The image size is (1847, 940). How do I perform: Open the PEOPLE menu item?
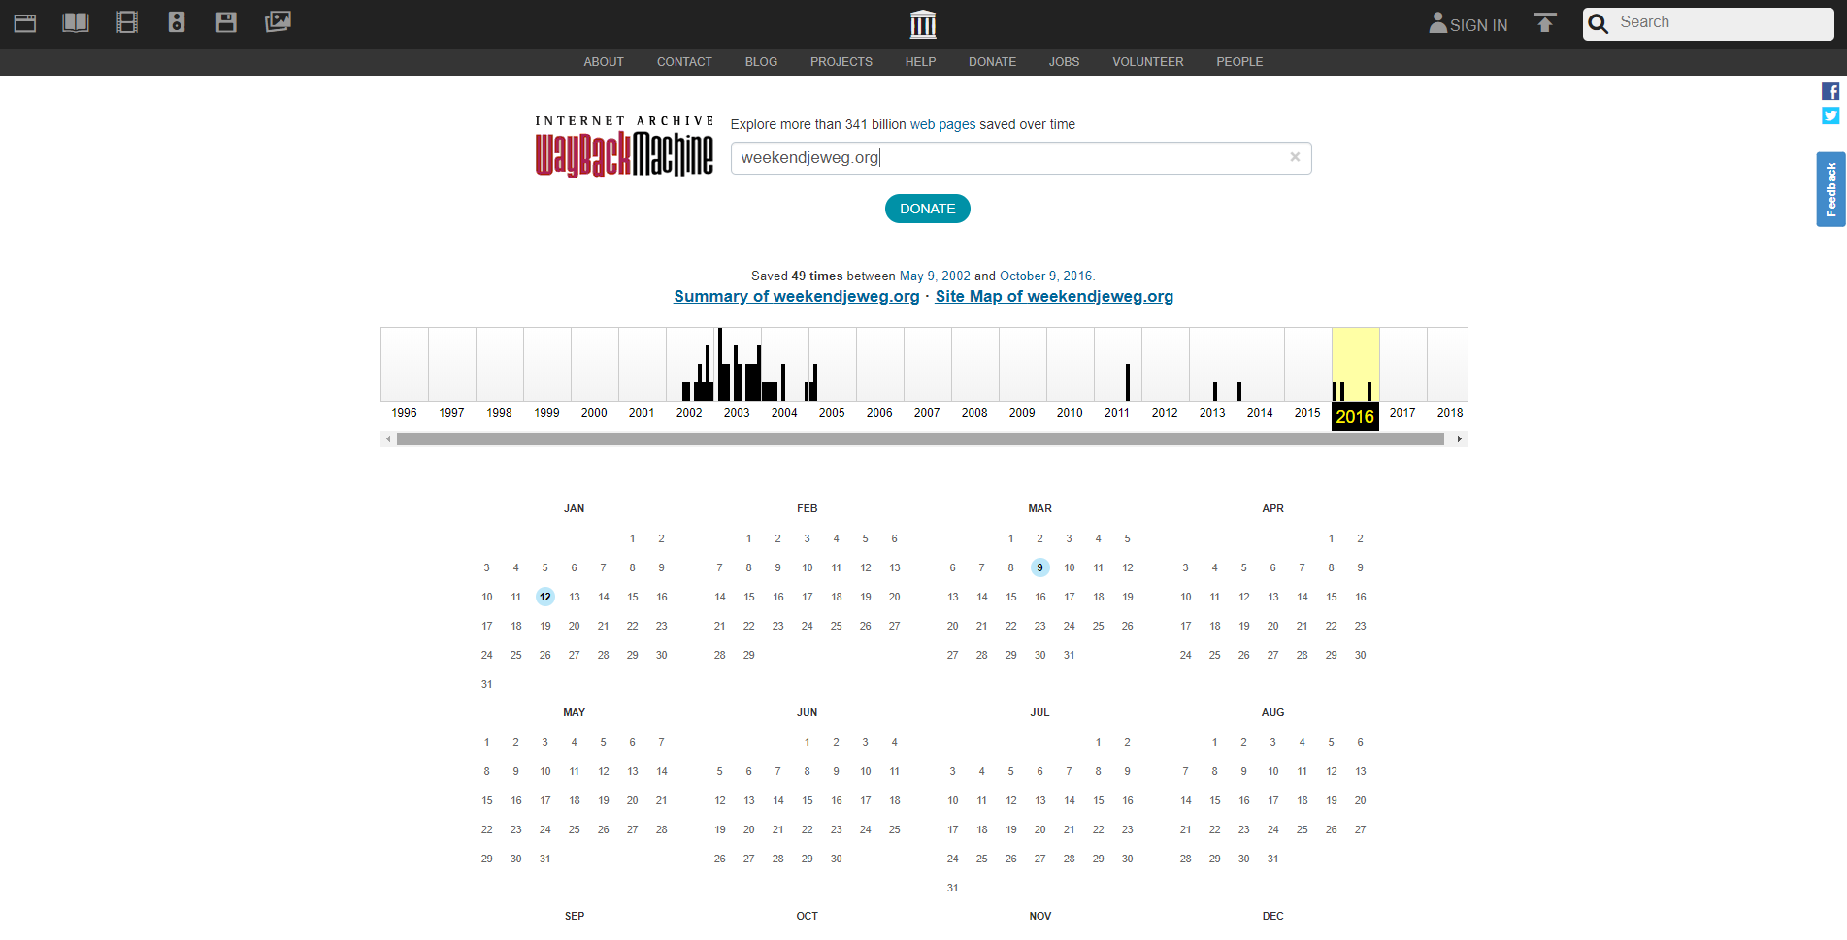click(1239, 62)
